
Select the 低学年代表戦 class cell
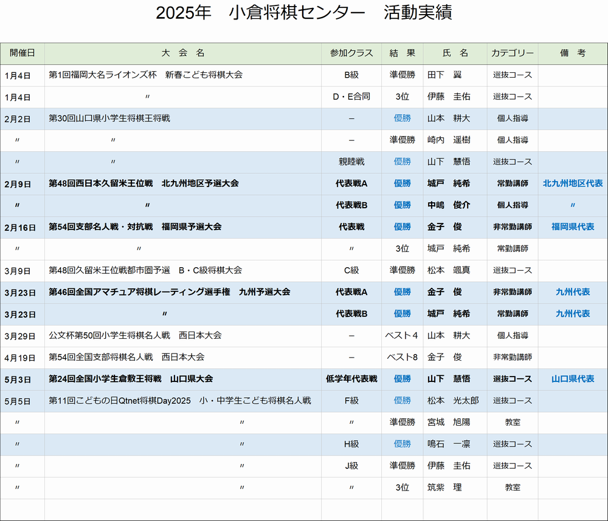351,379
